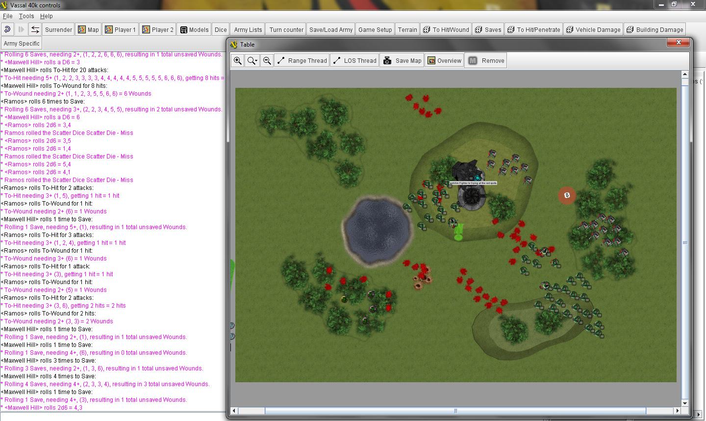Open the Map window button
This screenshot has height=421, width=706.
88,29
